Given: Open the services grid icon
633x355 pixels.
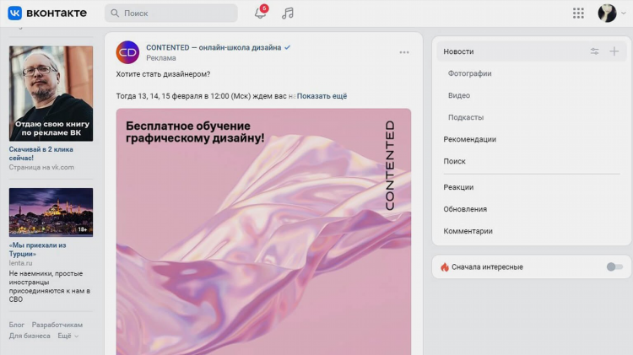Looking at the screenshot, I should tap(578, 13).
